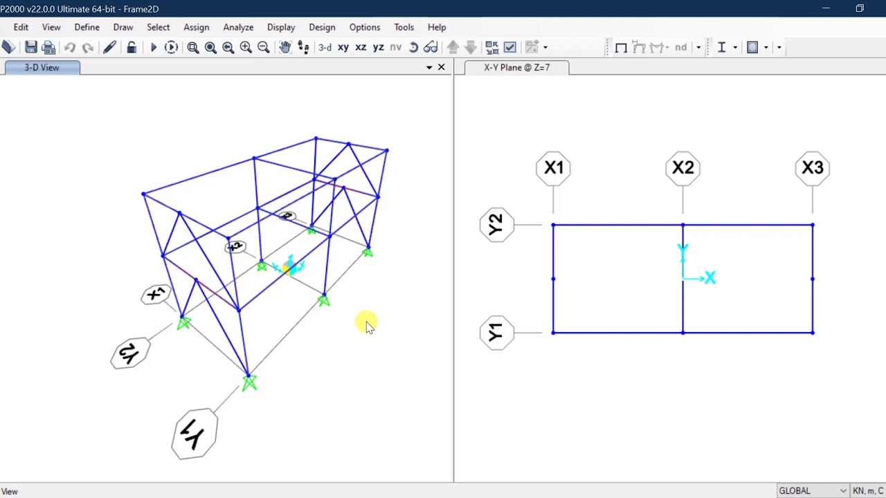Click the shell area section icon
This screenshot has width=886, height=498.
pos(752,47)
